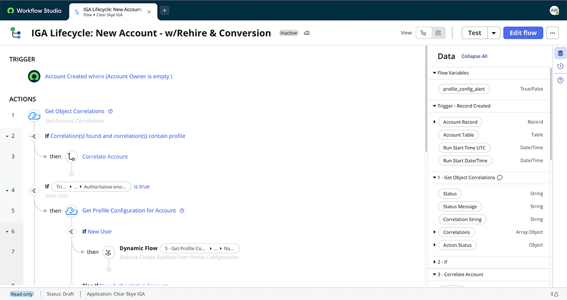Click the flow icon beside the title
This screenshot has height=300, width=567.
coord(16,33)
